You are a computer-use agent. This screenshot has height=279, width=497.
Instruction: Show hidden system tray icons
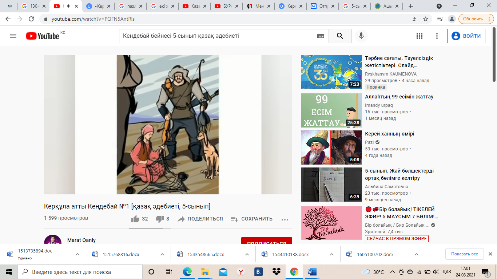pyautogui.click(x=392, y=272)
